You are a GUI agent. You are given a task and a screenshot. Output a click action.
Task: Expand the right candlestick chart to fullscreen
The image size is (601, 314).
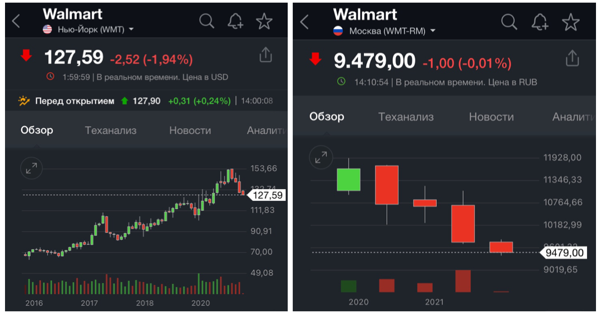(321, 158)
